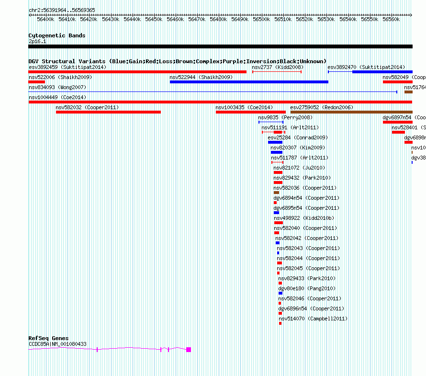Open the CCDC85A|NM_001080433 gene label

(57, 344)
